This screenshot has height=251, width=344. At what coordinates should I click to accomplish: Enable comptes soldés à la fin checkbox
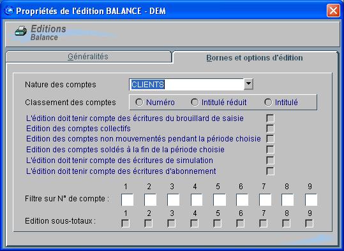(x=270, y=149)
